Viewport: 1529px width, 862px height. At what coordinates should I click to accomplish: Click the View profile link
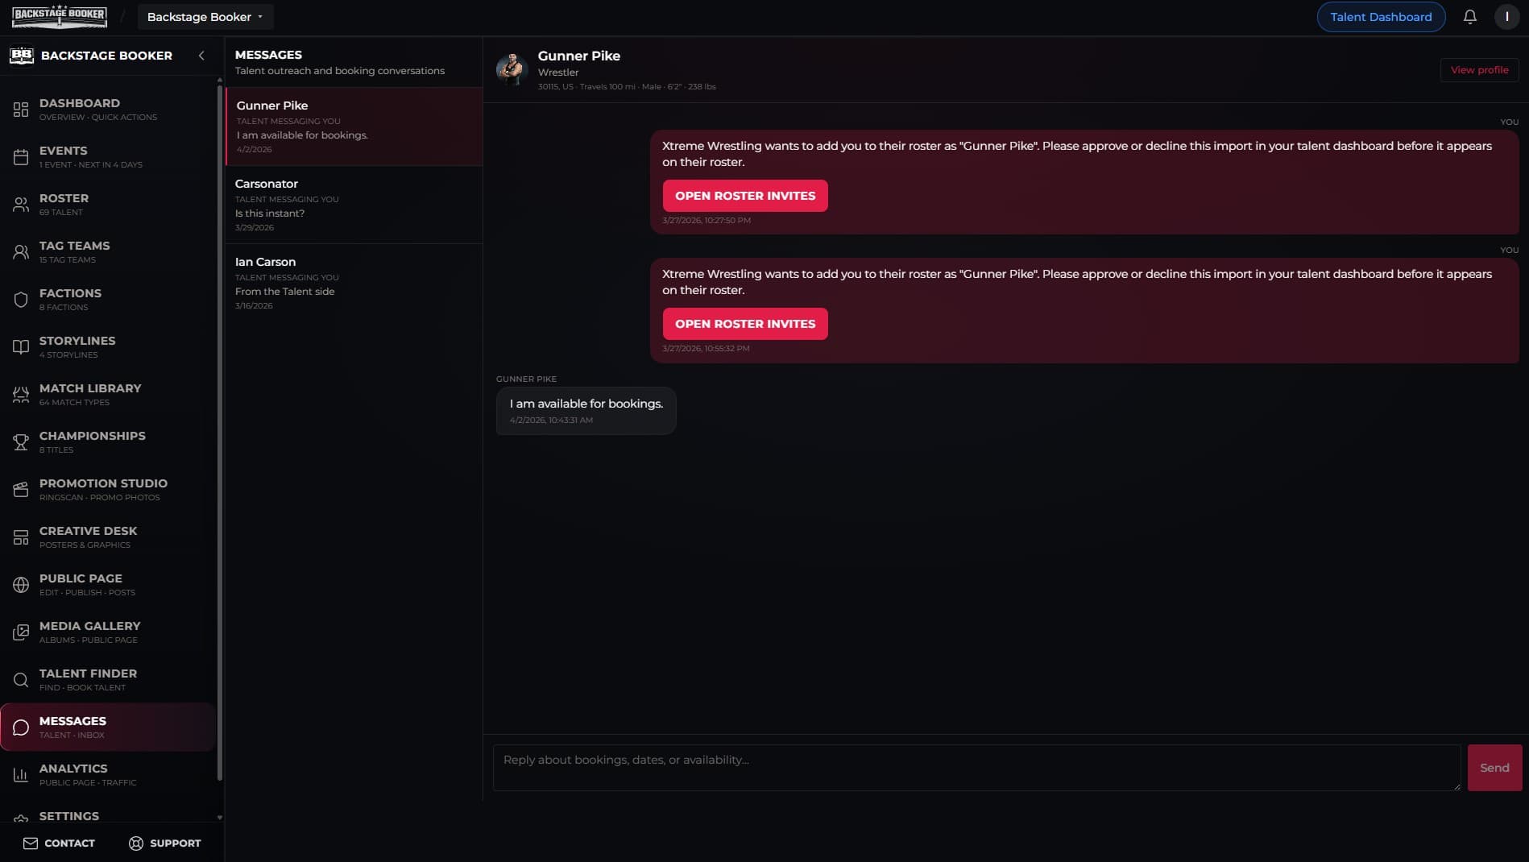1479,69
